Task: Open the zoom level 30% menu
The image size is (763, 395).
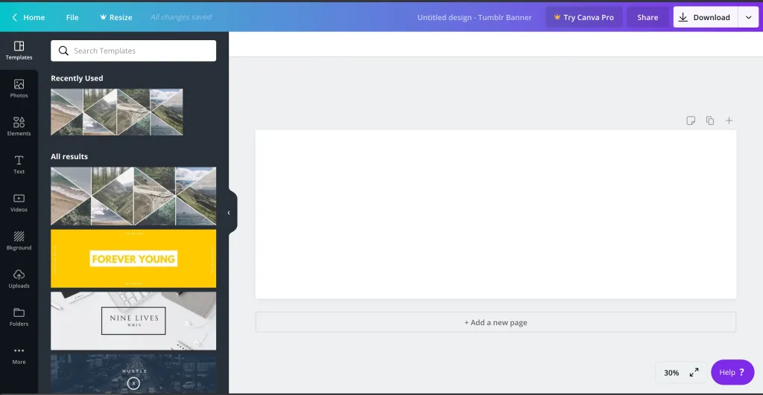Action: point(671,373)
